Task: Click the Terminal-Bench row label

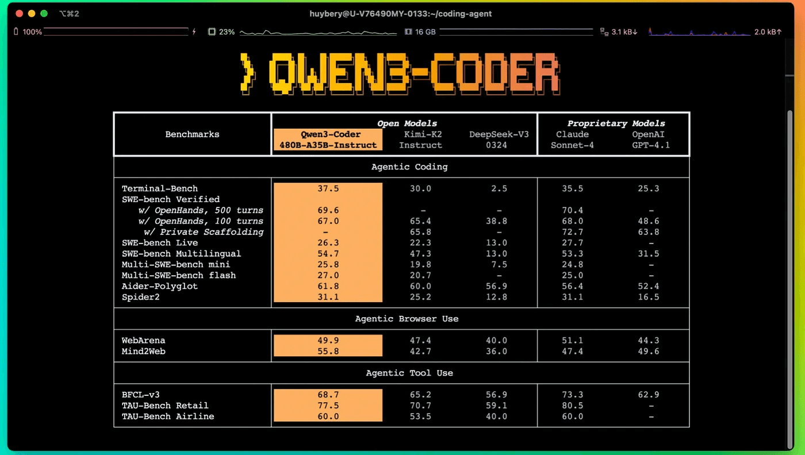Action: [x=160, y=188]
